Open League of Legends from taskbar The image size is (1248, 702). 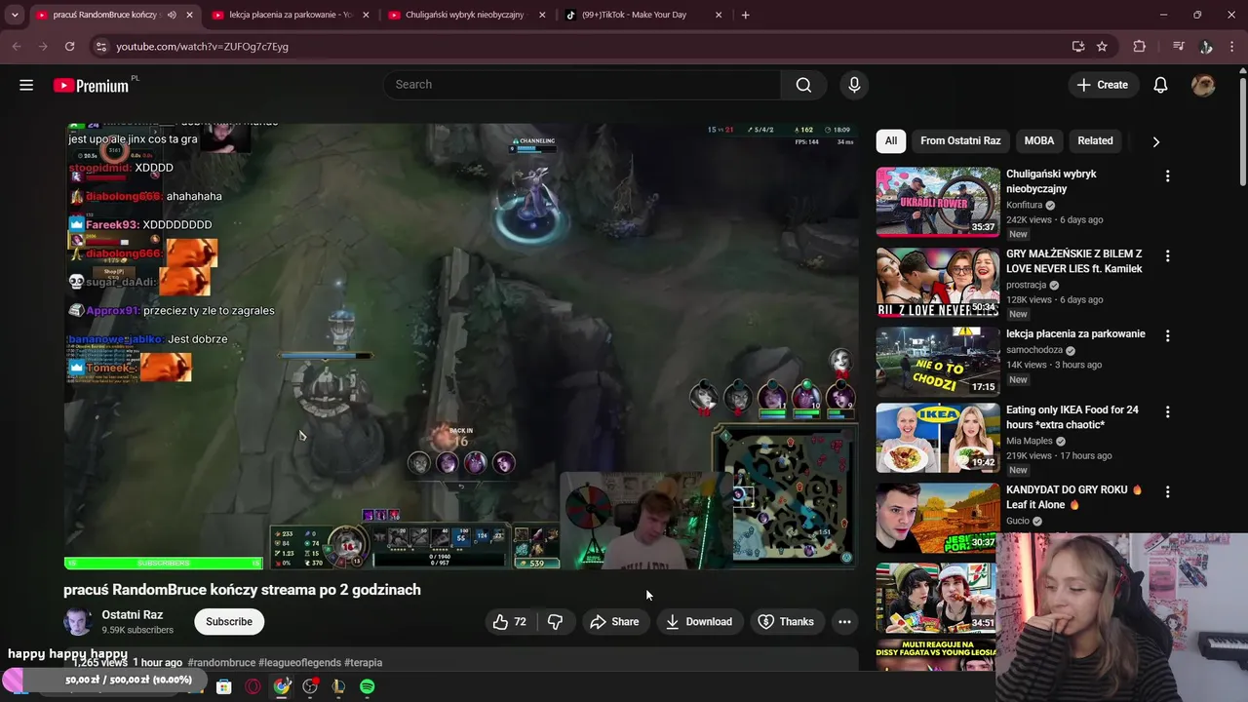(x=338, y=686)
